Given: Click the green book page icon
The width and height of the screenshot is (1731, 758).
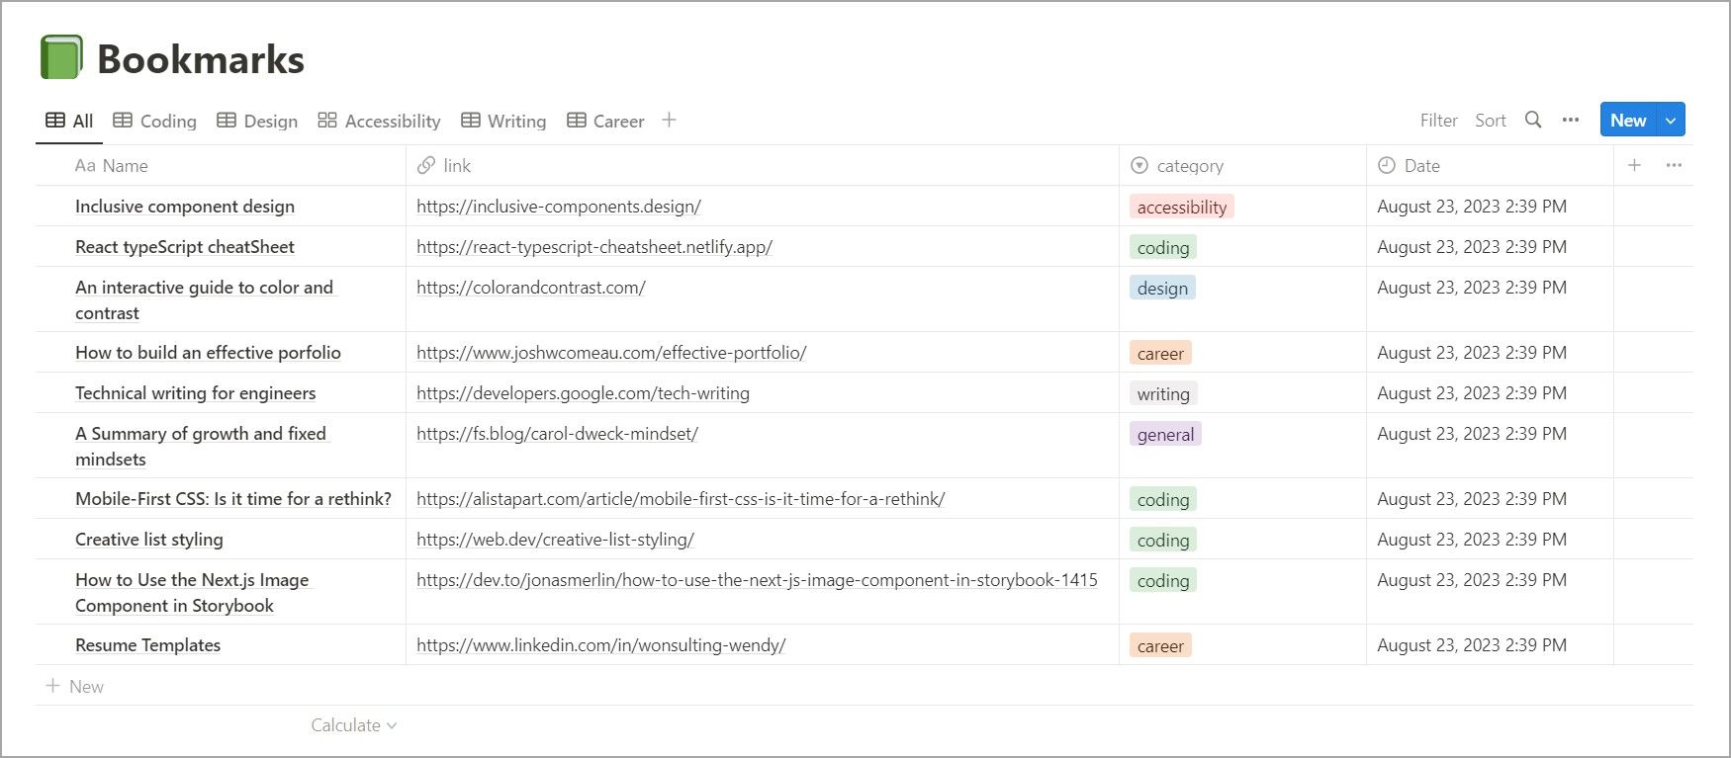Looking at the screenshot, I should point(61,57).
